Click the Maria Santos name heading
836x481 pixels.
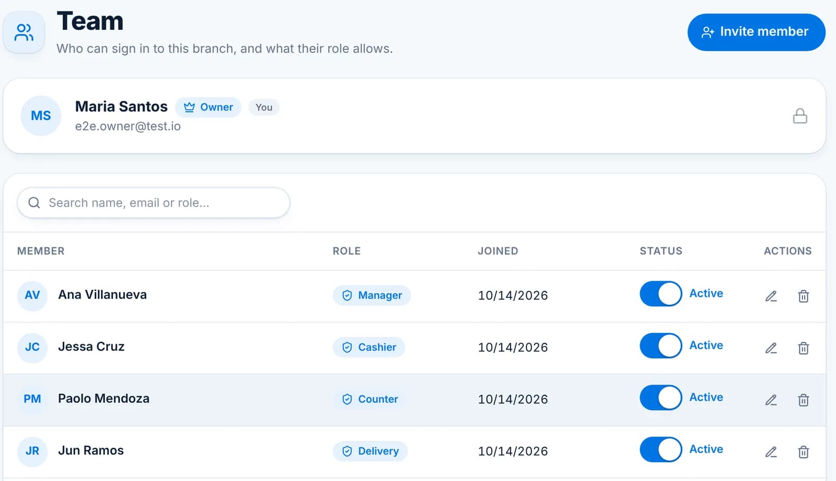tap(121, 106)
